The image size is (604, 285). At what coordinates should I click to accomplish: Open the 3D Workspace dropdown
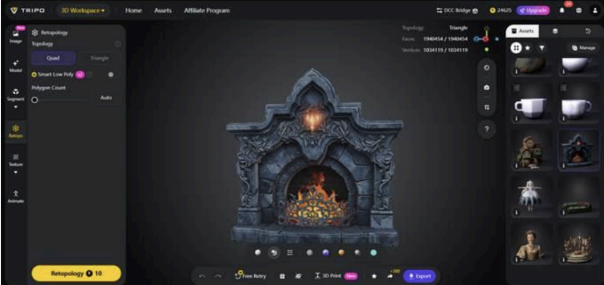[x=83, y=11]
